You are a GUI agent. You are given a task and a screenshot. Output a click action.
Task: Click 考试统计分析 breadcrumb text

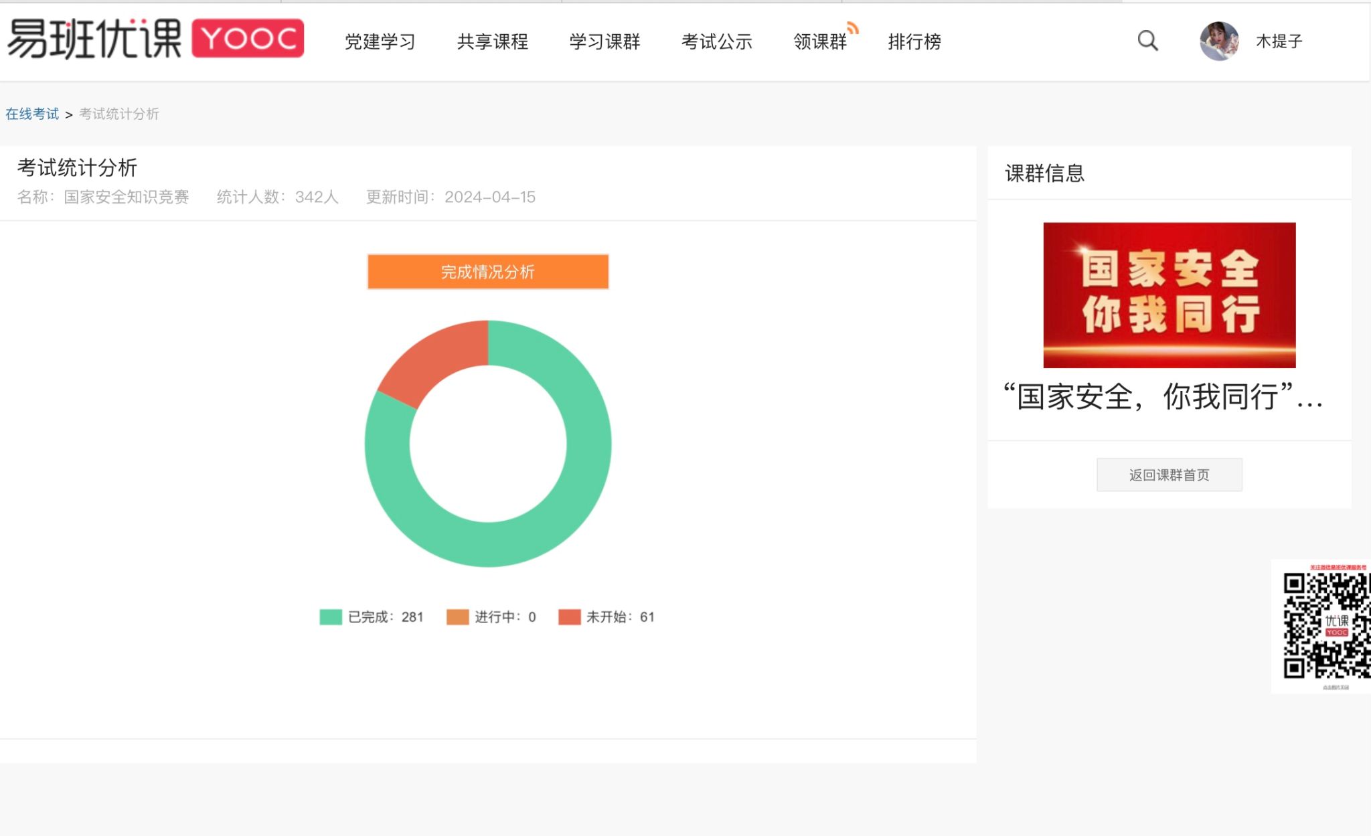(x=119, y=114)
